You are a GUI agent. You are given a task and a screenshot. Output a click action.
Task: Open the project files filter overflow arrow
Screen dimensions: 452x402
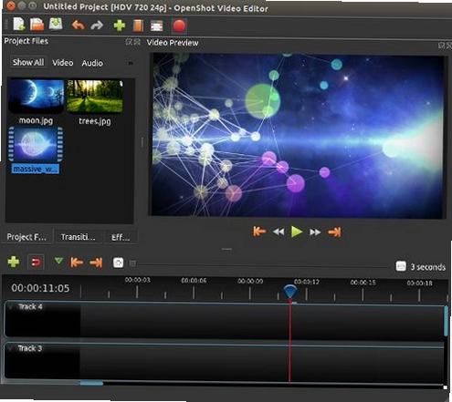pyautogui.click(x=131, y=64)
